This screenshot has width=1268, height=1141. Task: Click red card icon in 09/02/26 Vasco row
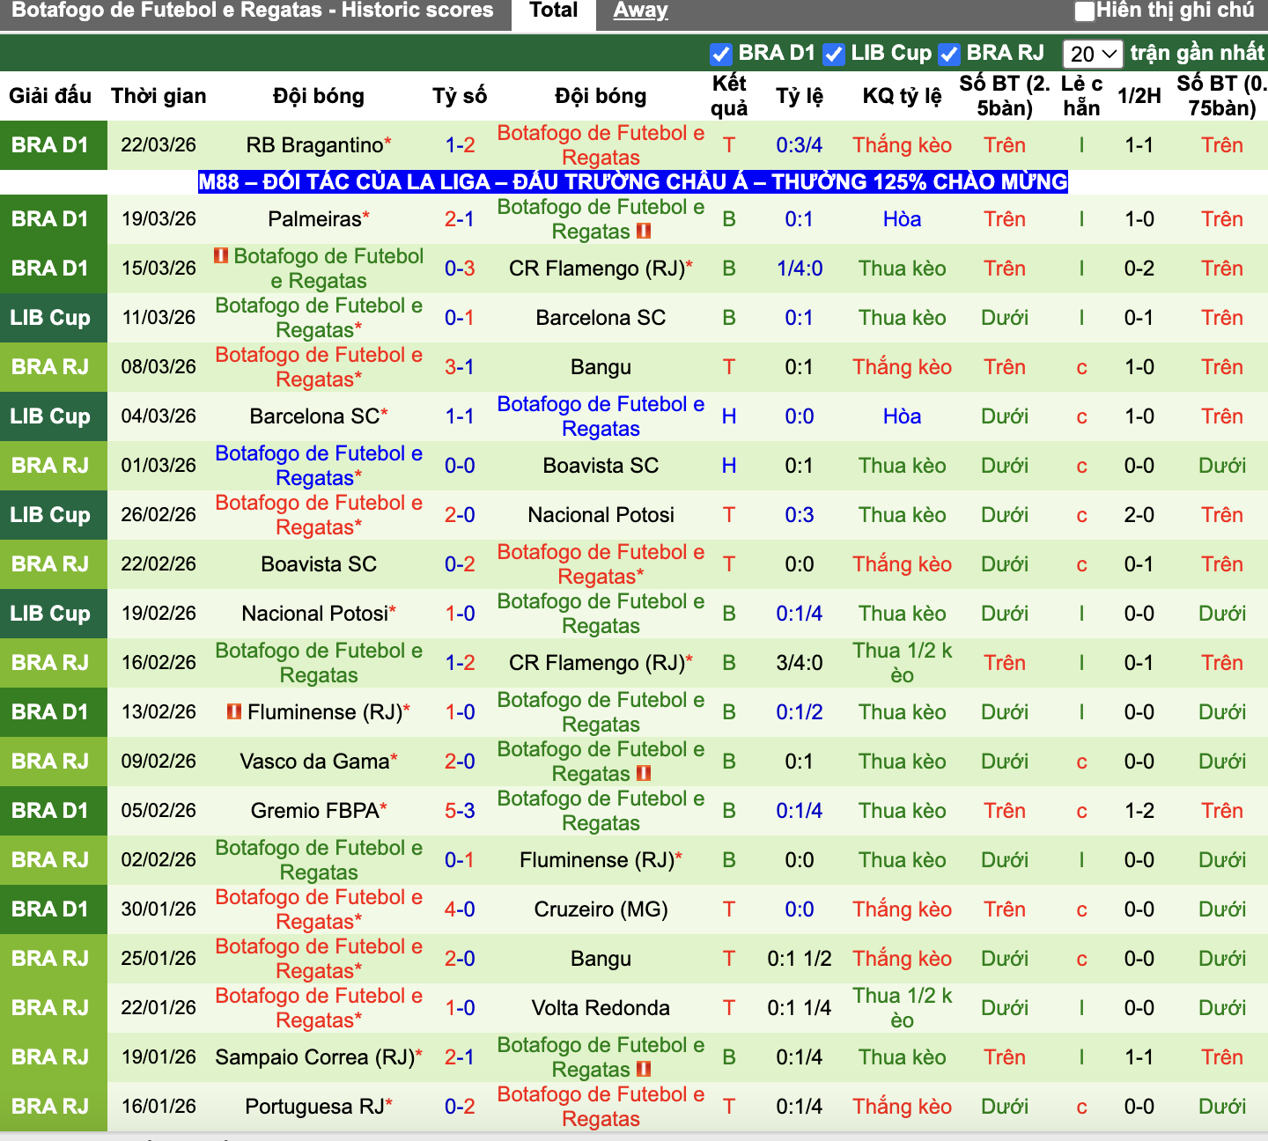click(644, 773)
